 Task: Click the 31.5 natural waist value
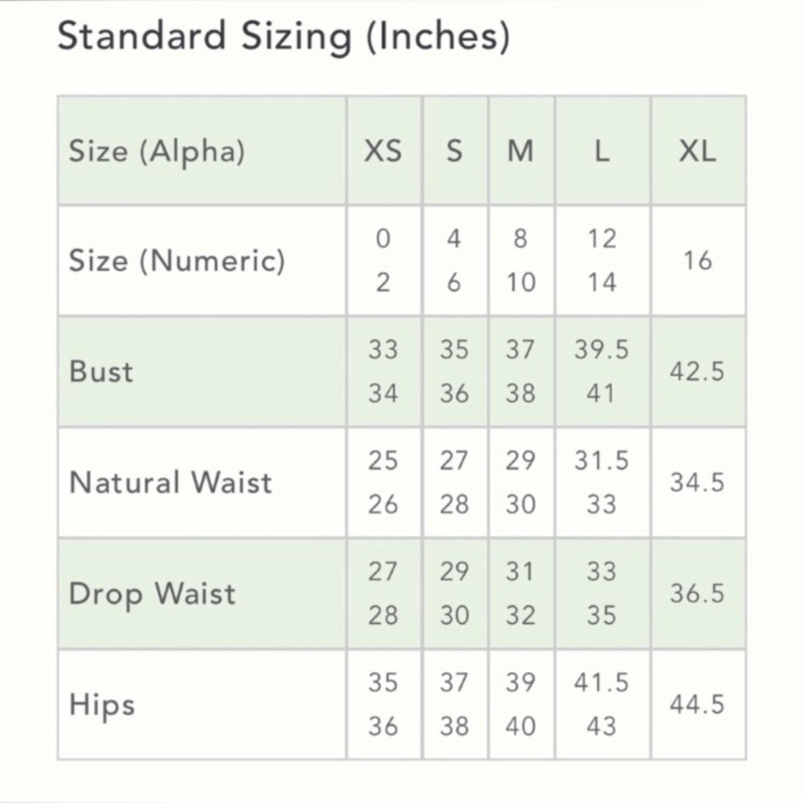[601, 460]
